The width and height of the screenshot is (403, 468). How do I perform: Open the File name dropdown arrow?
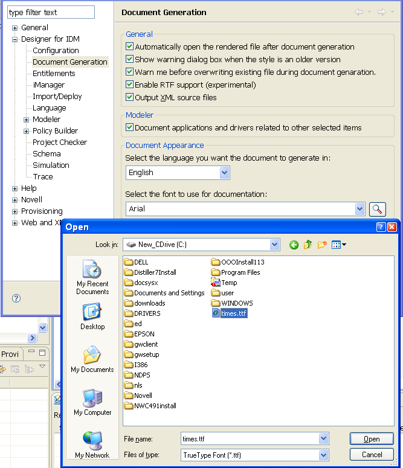click(x=323, y=438)
